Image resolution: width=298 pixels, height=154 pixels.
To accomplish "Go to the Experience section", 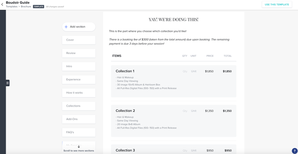I will click(79, 79).
